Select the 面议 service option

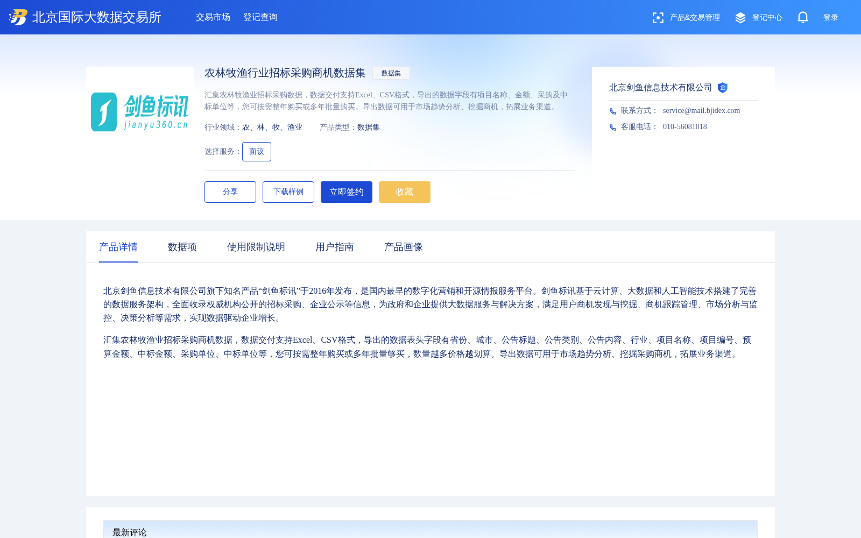257,152
